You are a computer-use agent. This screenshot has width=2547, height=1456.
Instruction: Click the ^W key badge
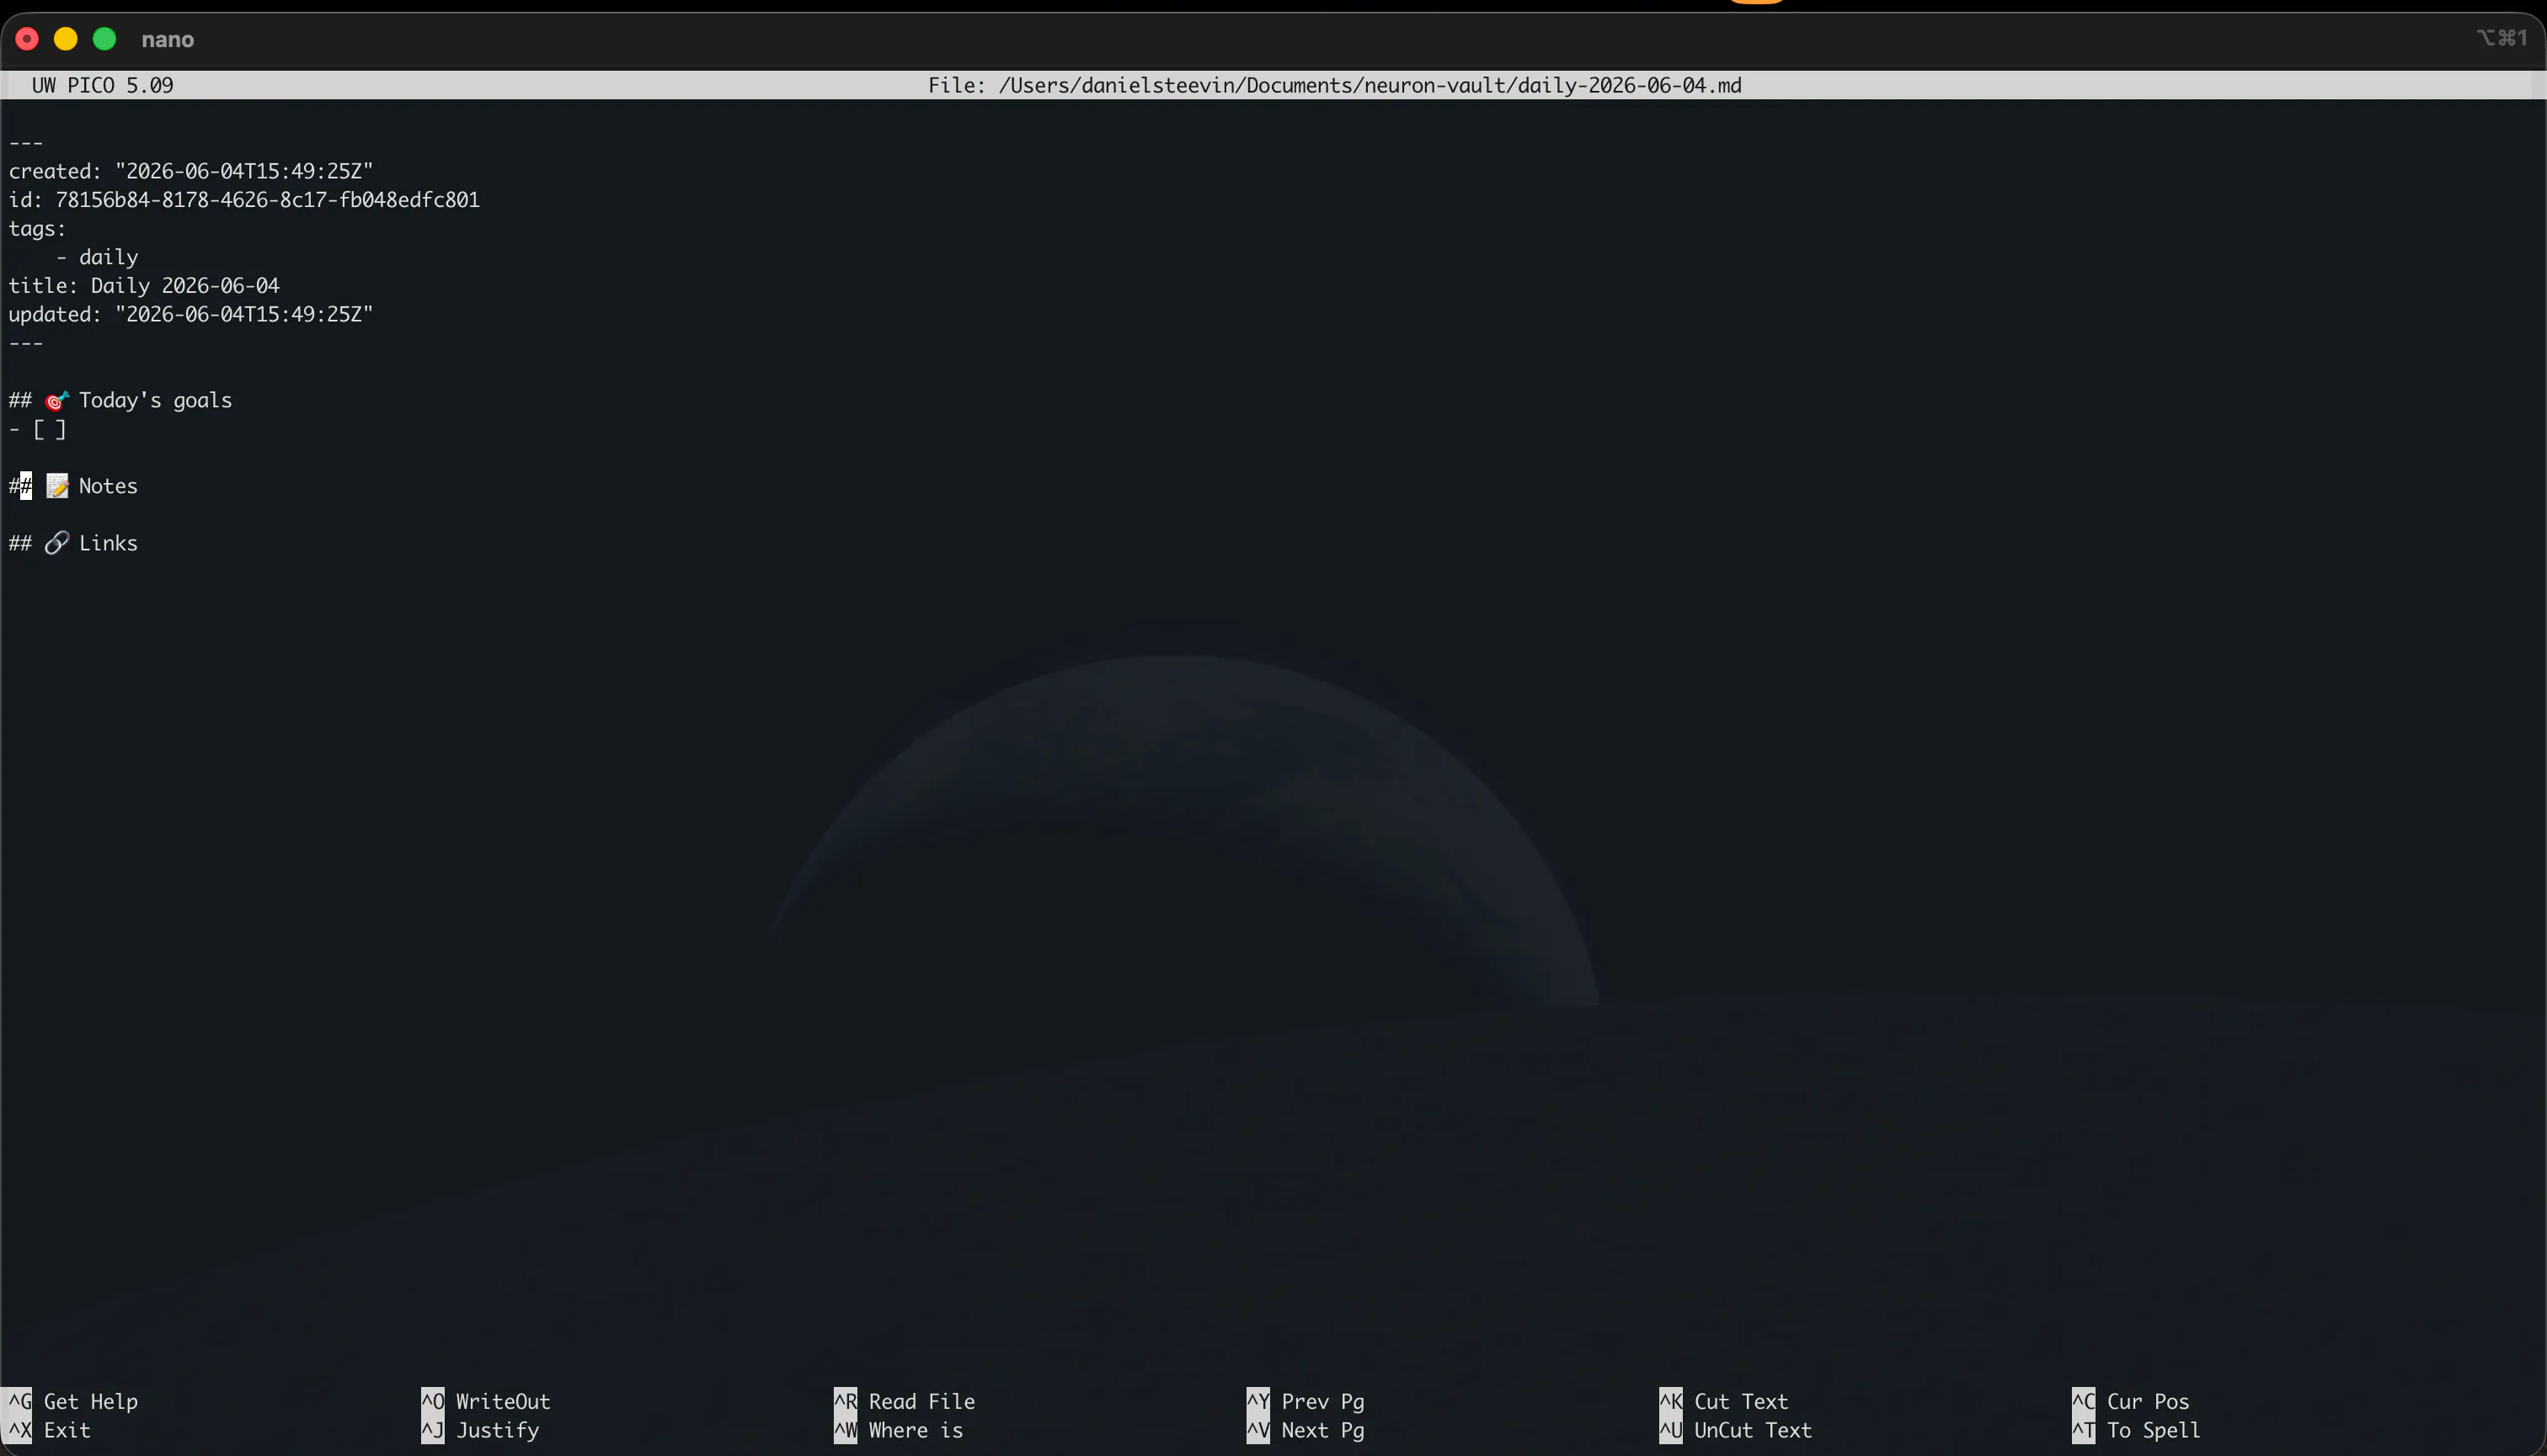tap(846, 1431)
